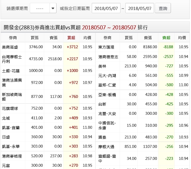
Task: Select broker 台新
Action: (x=102, y=104)
